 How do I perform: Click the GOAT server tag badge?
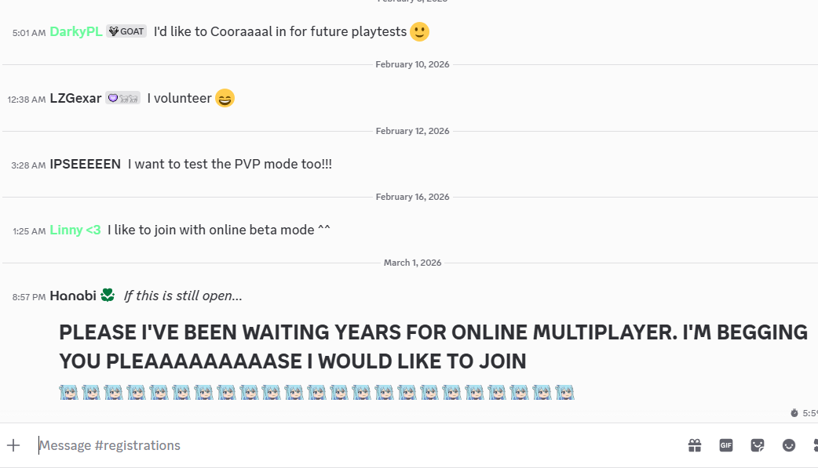coord(126,31)
